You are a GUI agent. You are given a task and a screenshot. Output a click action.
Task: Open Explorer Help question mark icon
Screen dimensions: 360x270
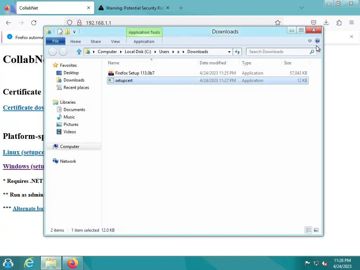(317, 41)
